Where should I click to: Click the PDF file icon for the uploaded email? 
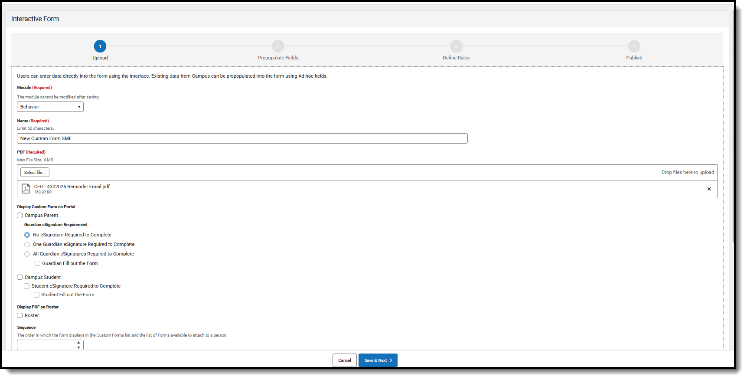coord(26,189)
